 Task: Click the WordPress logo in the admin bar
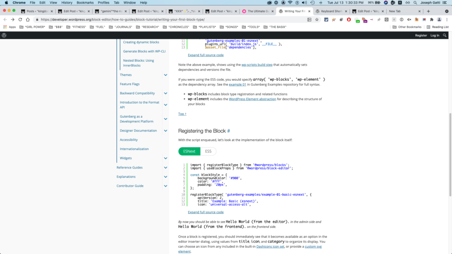click(4, 35)
